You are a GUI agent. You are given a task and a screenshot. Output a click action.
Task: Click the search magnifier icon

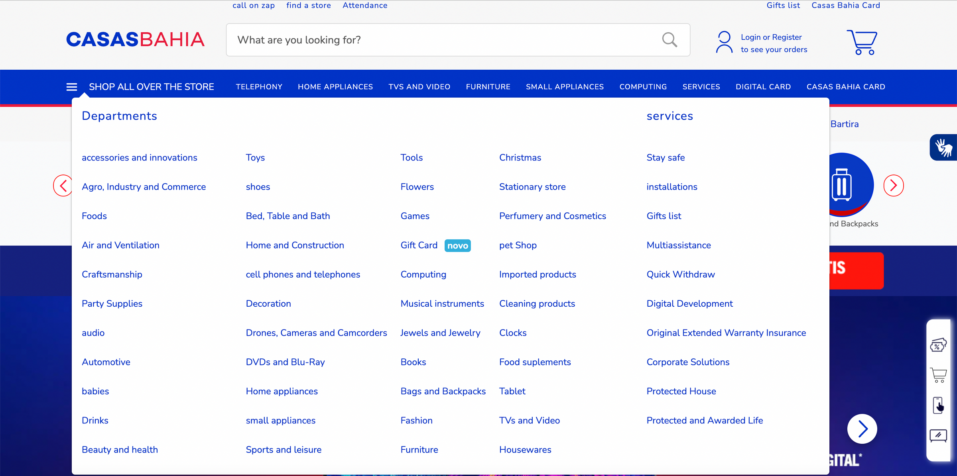[670, 40]
